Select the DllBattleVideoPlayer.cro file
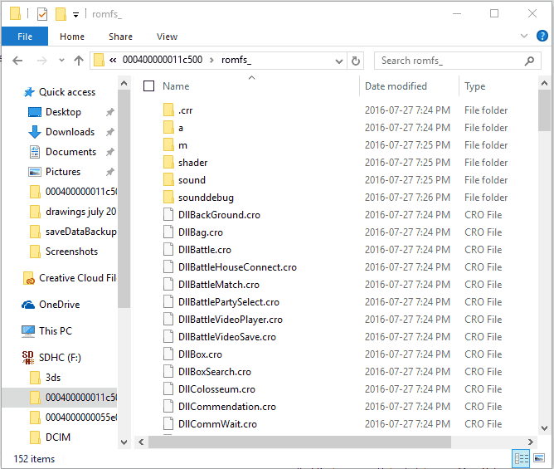This screenshot has height=469, width=554. pyautogui.click(x=231, y=320)
